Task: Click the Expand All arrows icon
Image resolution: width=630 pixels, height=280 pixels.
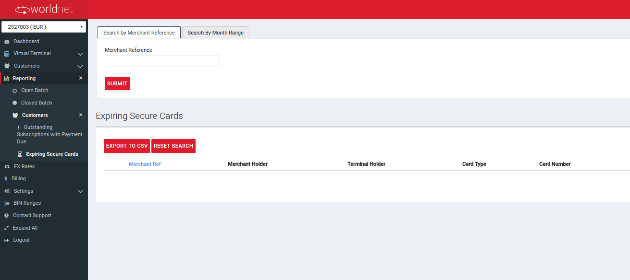Action: coord(7,228)
